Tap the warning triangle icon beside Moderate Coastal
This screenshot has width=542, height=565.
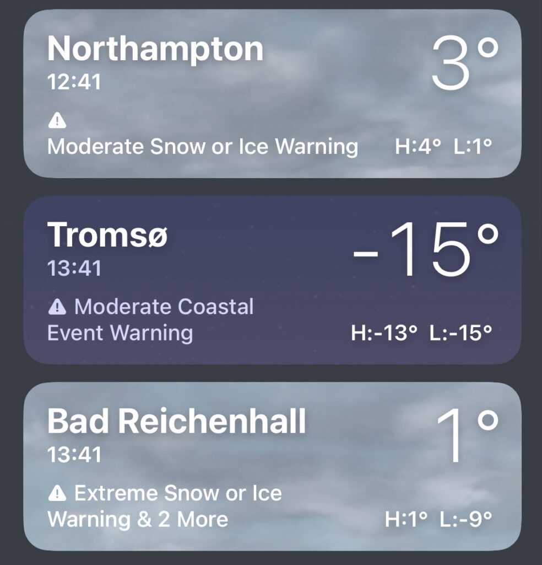coord(57,307)
